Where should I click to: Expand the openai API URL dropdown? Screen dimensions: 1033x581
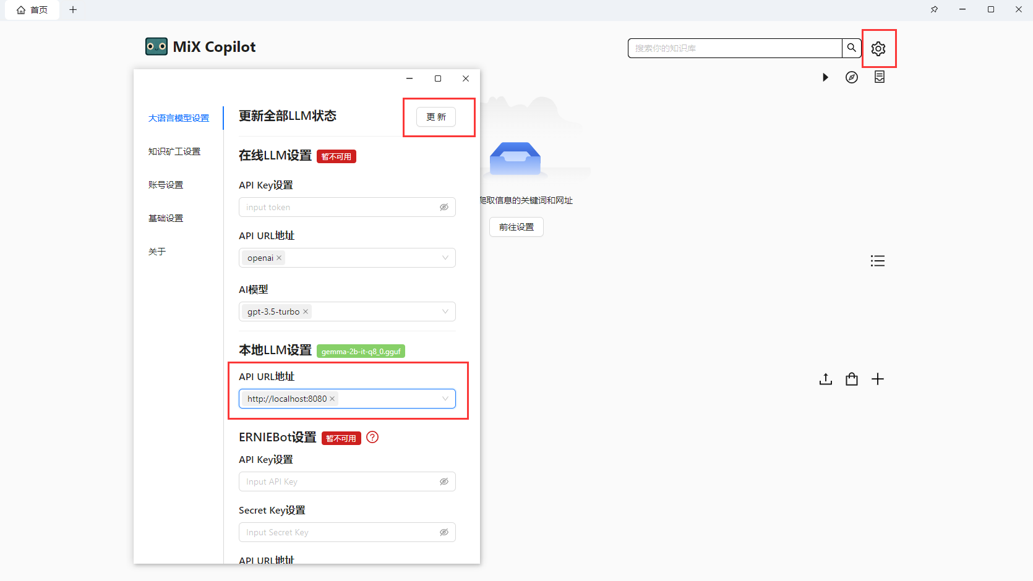[445, 258]
